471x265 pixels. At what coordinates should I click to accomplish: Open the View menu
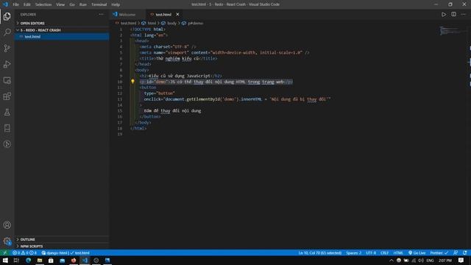(60, 4)
